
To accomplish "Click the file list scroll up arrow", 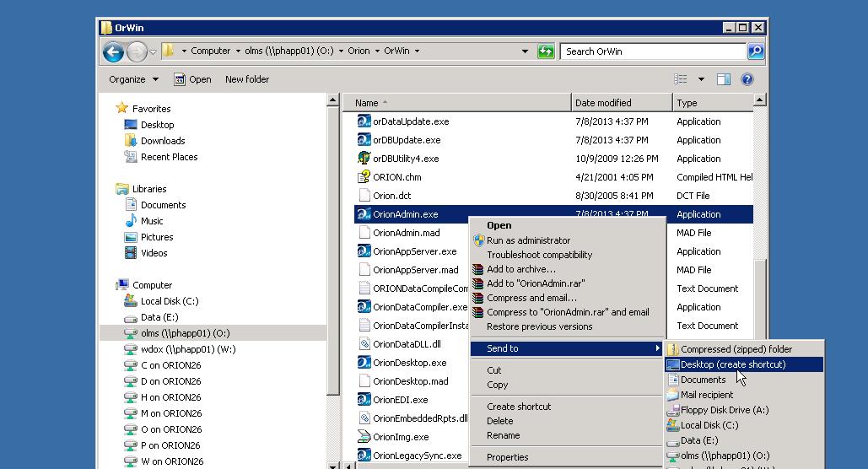I will 760,100.
